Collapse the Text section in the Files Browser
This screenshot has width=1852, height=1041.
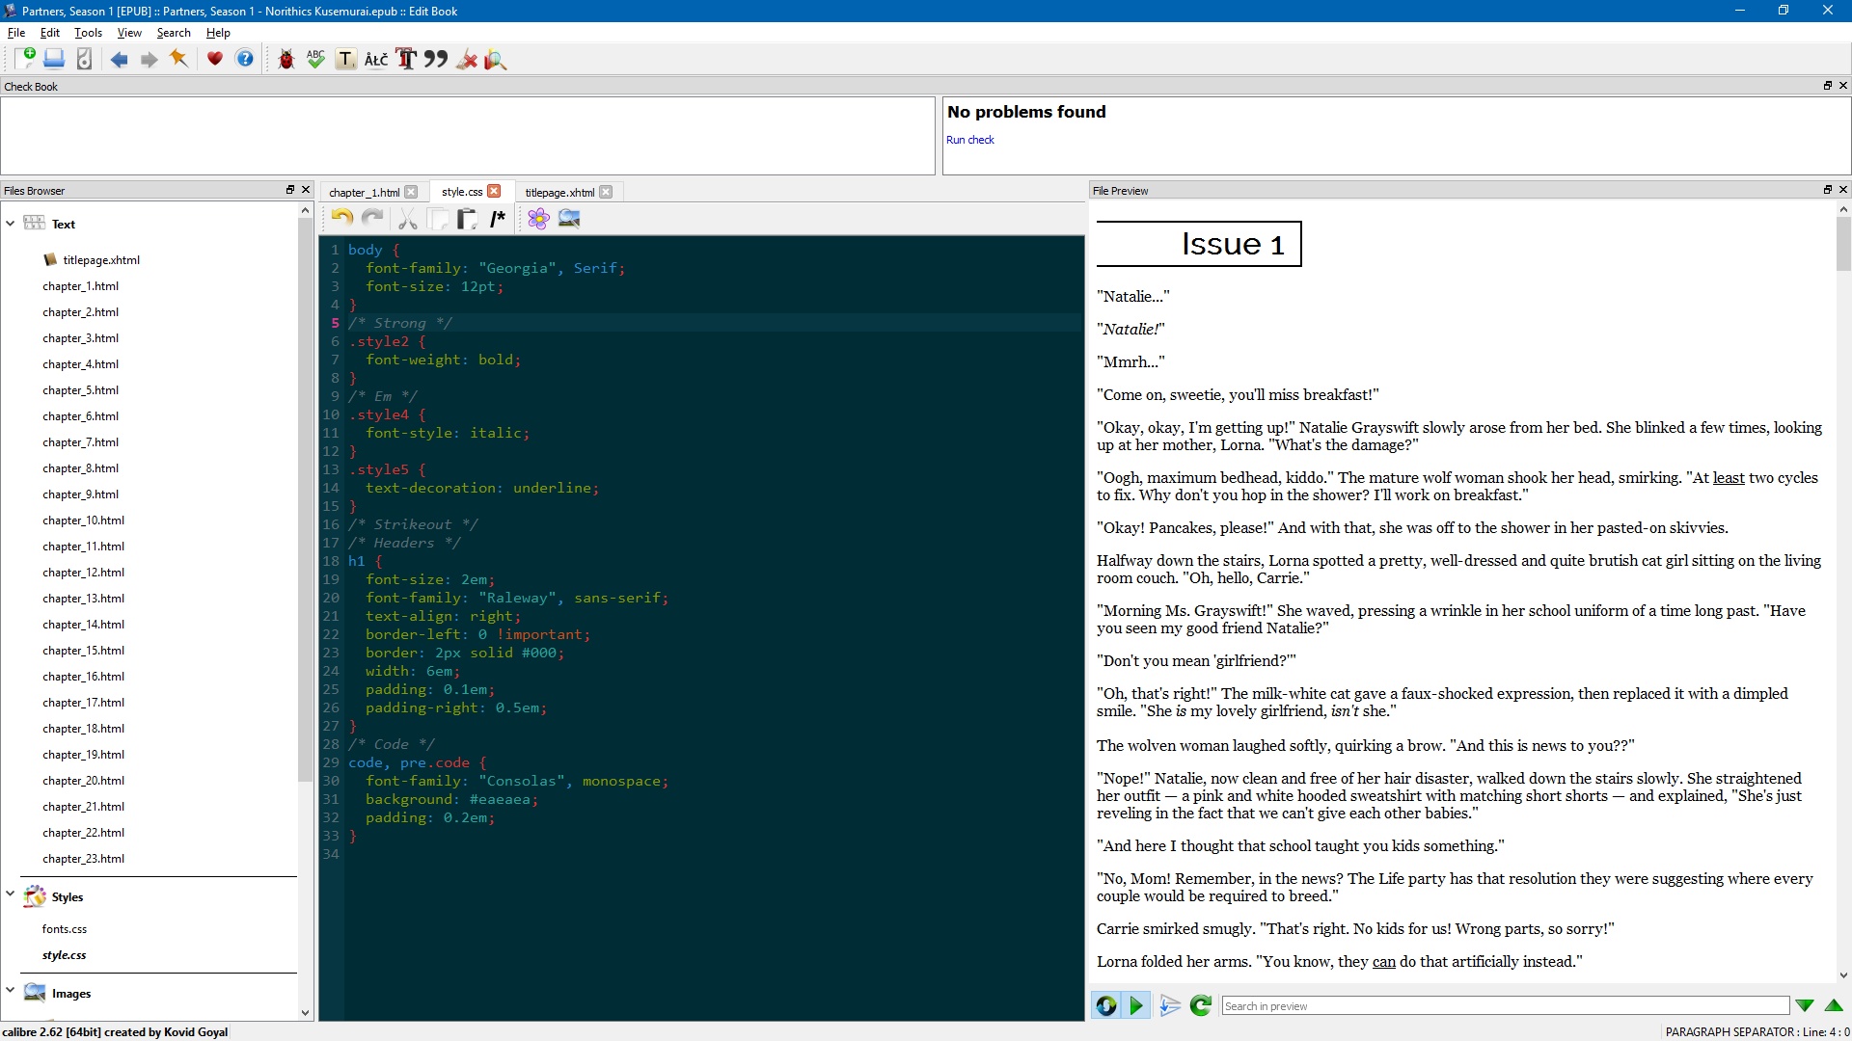pyautogui.click(x=11, y=224)
